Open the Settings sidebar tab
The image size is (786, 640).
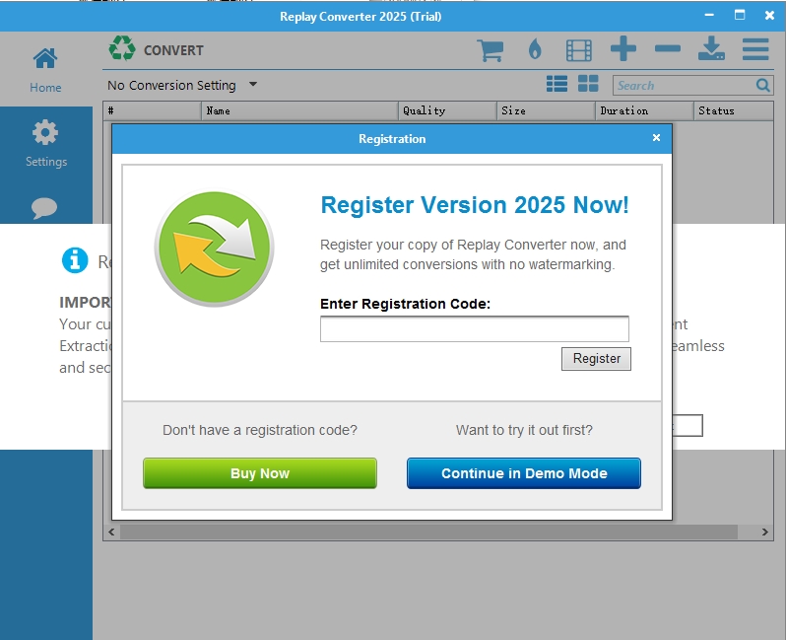(x=45, y=144)
